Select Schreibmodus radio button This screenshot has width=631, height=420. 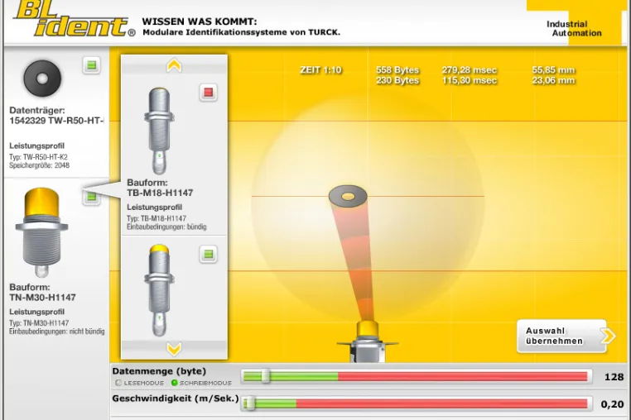click(174, 383)
